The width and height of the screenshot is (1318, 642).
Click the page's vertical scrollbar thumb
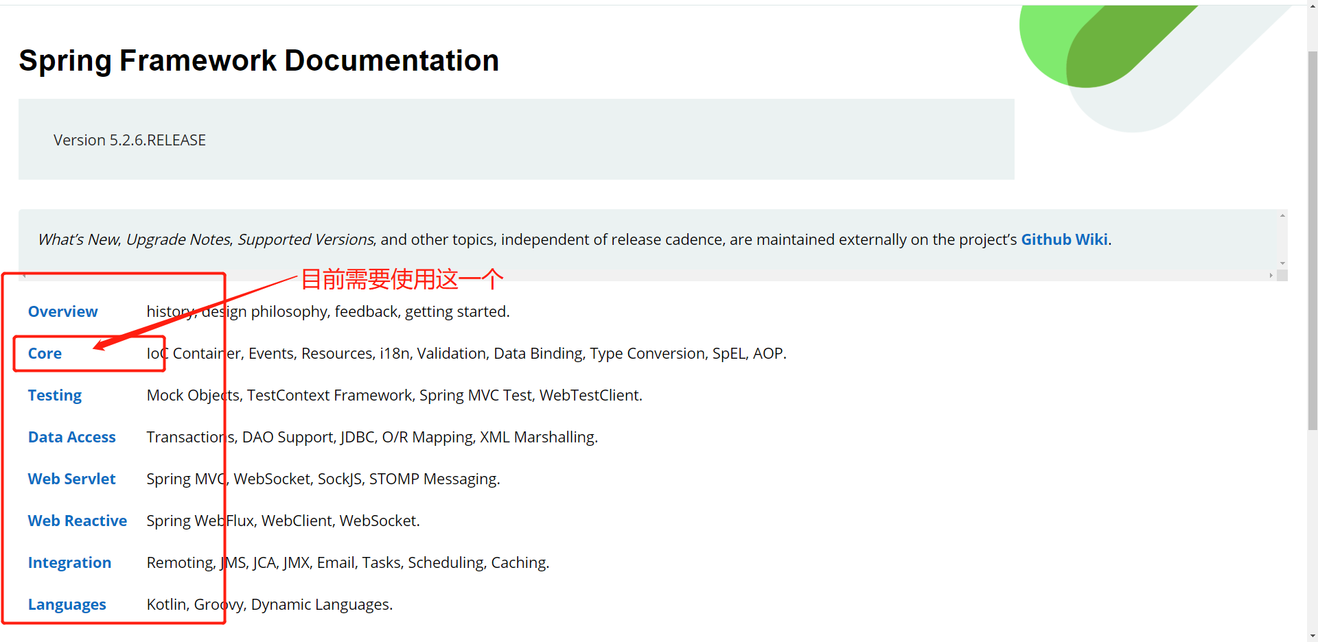[1313, 240]
